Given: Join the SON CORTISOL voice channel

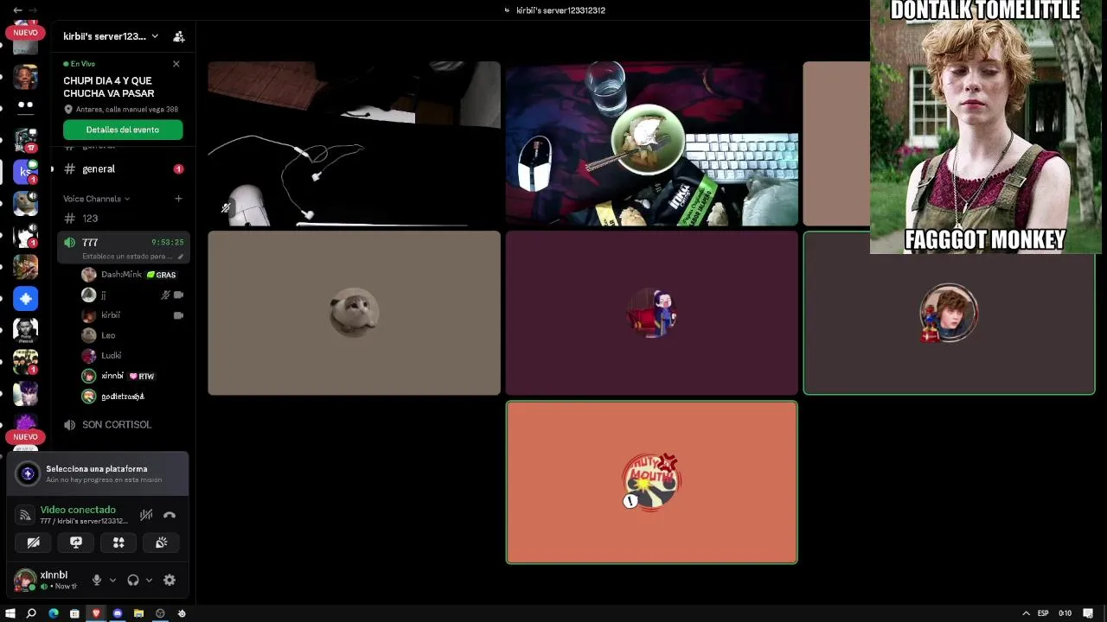Looking at the screenshot, I should pyautogui.click(x=124, y=425).
